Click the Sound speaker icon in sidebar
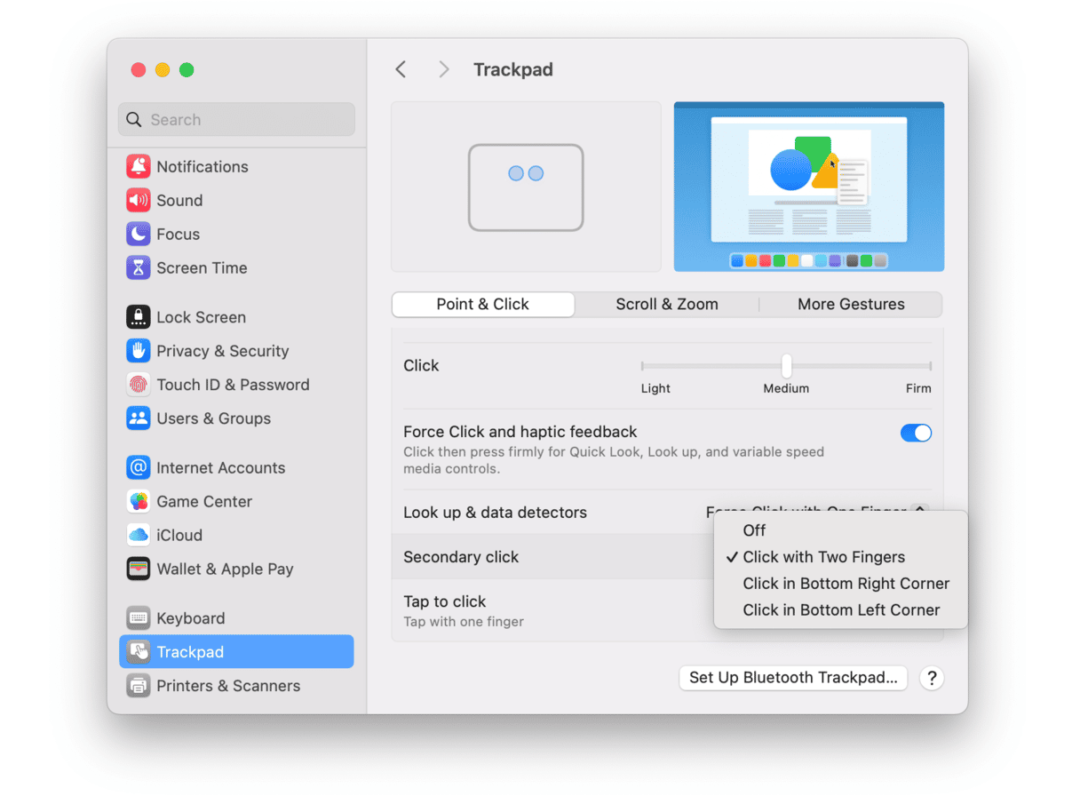Image resolution: width=1080 pixels, height=796 pixels. click(138, 200)
